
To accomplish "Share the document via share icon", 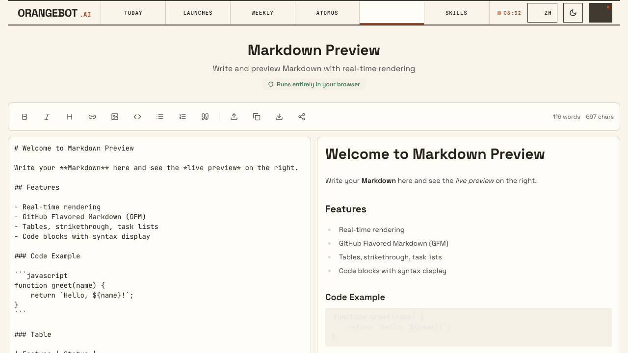I will tap(302, 117).
